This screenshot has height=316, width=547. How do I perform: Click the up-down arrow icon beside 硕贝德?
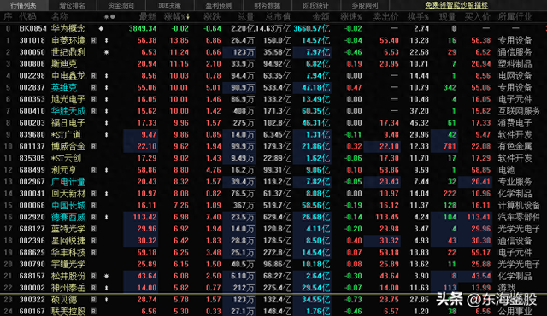pos(106,300)
